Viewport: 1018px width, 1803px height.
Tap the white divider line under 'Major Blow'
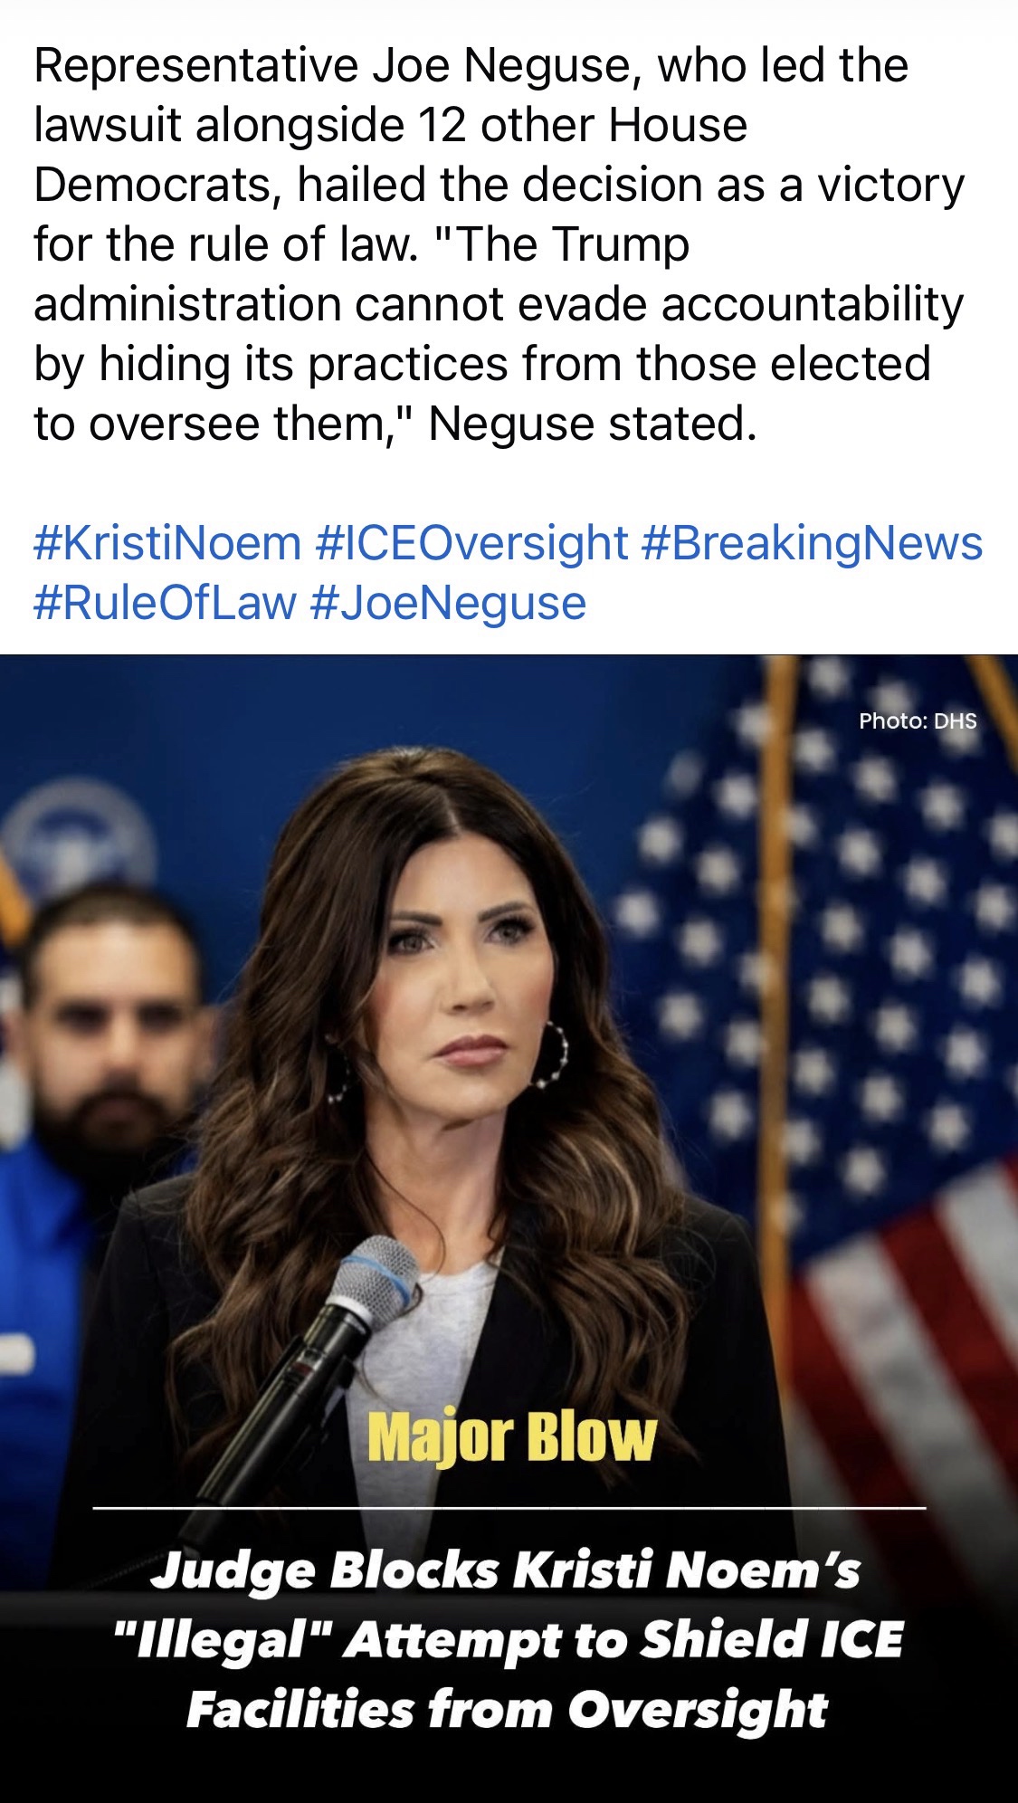pyautogui.click(x=509, y=1509)
